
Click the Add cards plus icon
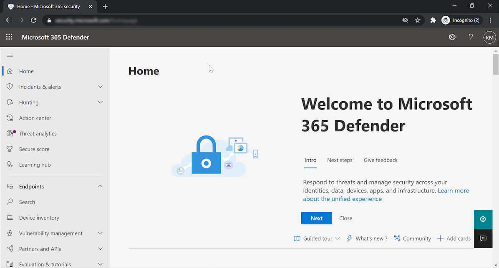coord(440,238)
